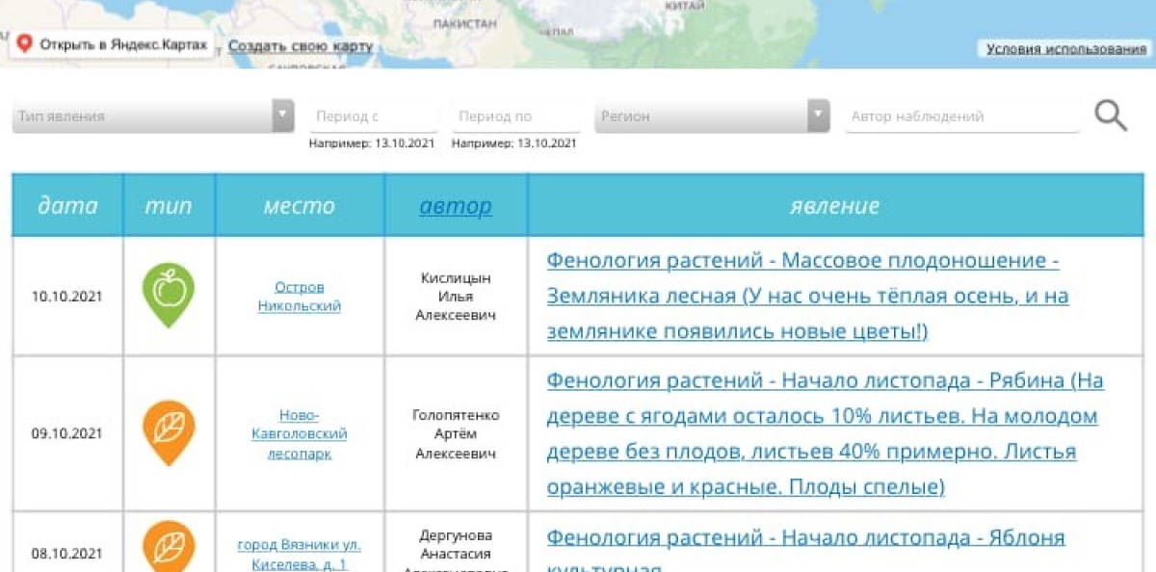Open the Регион dropdown
Viewport: 1156px width, 572px height.
(x=712, y=117)
